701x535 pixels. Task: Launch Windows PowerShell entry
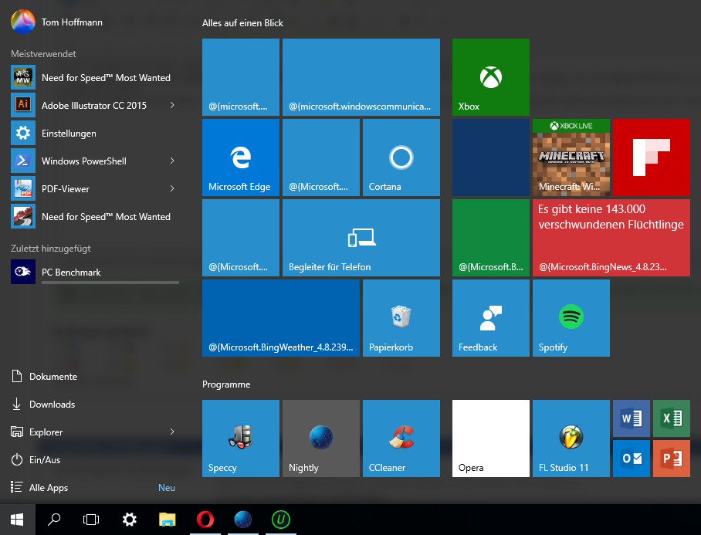click(x=95, y=161)
